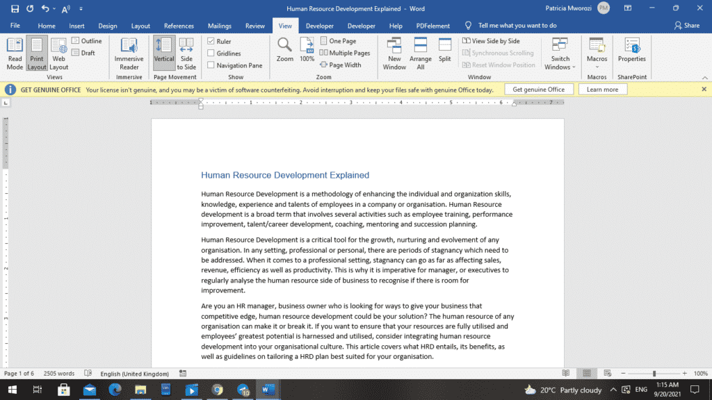Click the Tell me search field
This screenshot has width=712, height=400.
click(x=517, y=26)
